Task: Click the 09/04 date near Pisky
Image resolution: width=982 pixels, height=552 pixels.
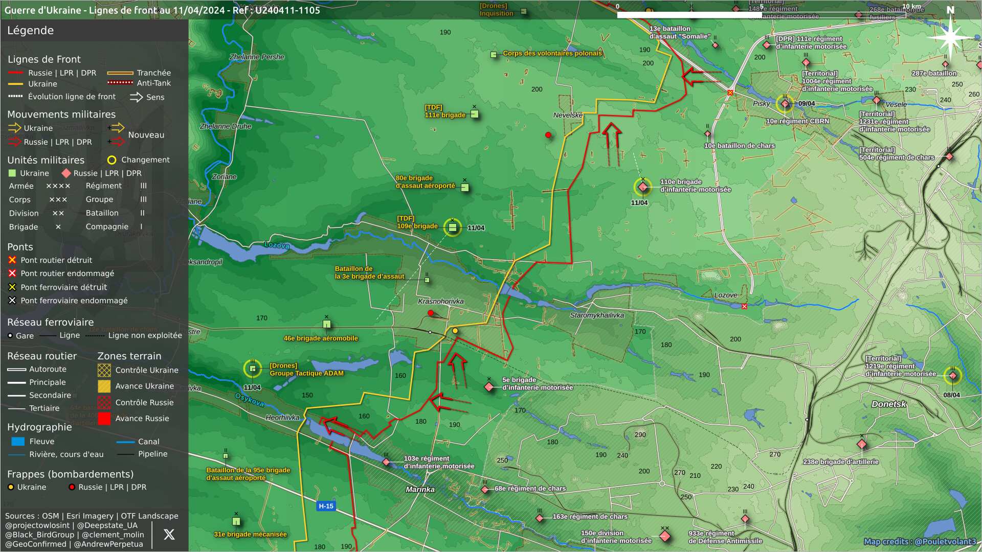Action: click(807, 104)
